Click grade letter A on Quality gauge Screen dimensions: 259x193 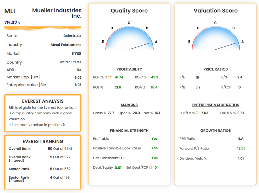pyautogui.click(x=156, y=42)
